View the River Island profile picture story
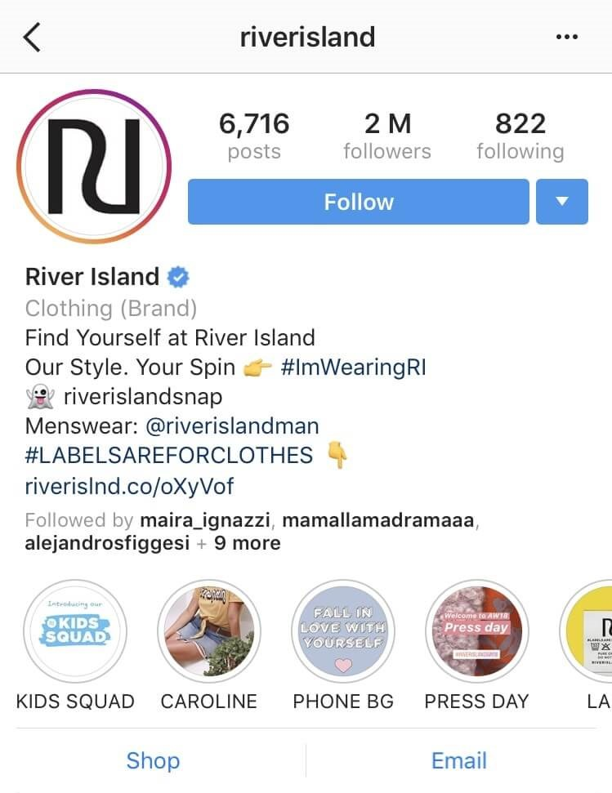Viewport: 612px width, 793px height. pyautogui.click(x=94, y=167)
